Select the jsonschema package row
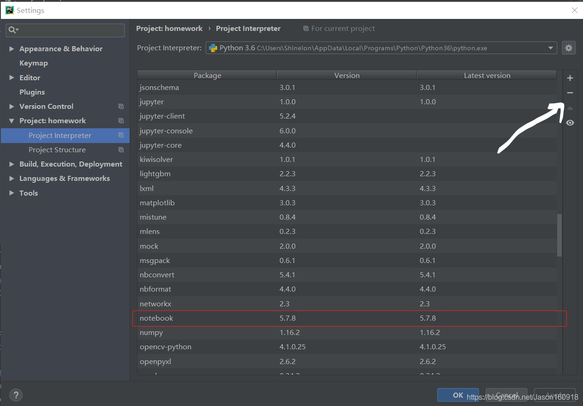Image resolution: width=583 pixels, height=406 pixels. click(347, 88)
